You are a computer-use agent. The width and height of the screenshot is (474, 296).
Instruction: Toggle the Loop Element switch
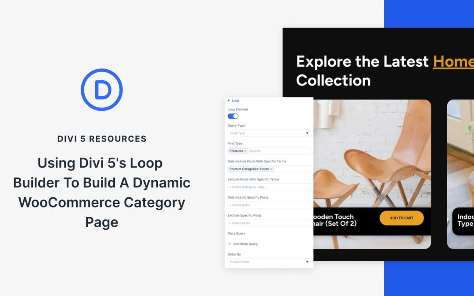coord(233,116)
